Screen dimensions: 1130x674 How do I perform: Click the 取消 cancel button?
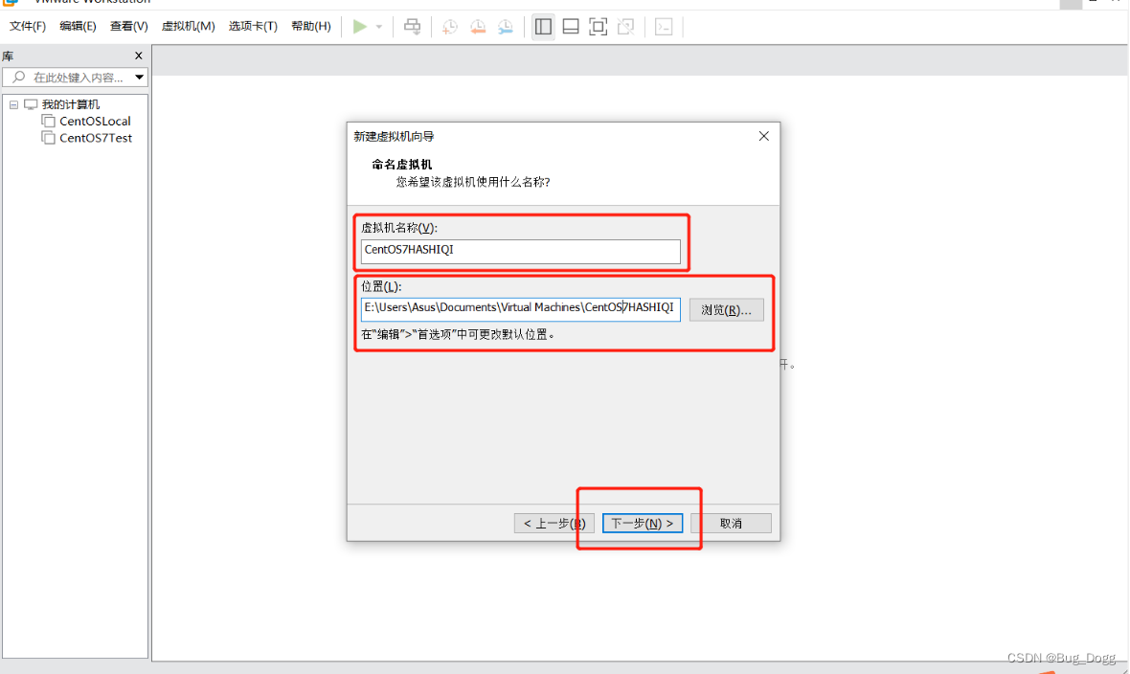click(x=731, y=524)
